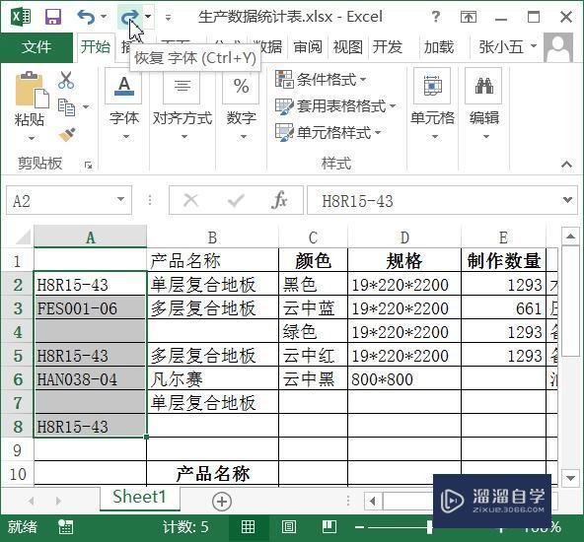
Task: Expand the formula bar with the arrow
Action: pyautogui.click(x=567, y=200)
